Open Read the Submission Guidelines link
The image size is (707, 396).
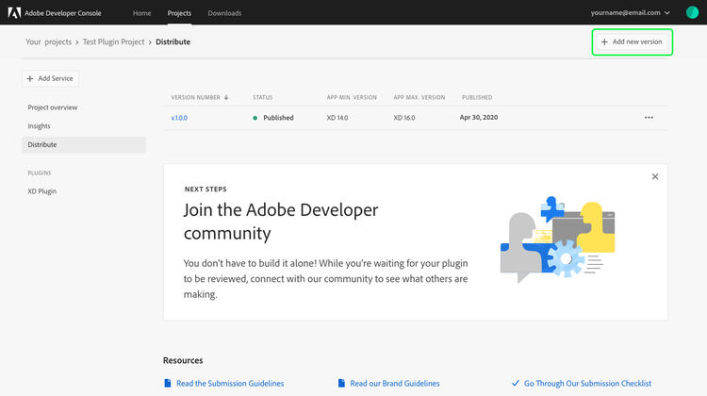coord(230,384)
